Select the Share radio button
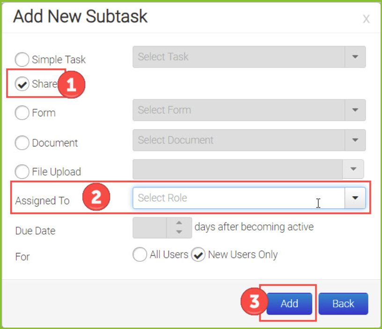The height and width of the screenshot is (329, 382). (22, 84)
